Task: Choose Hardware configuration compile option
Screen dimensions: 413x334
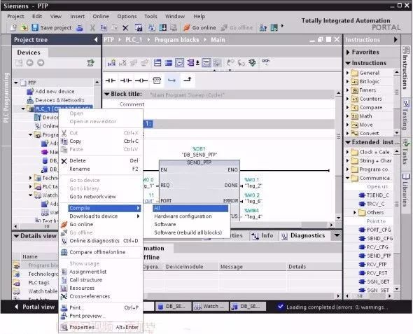Action: tap(183, 216)
